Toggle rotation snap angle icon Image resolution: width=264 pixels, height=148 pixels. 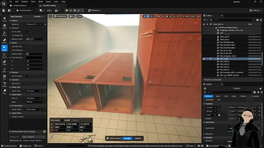[x=174, y=16]
